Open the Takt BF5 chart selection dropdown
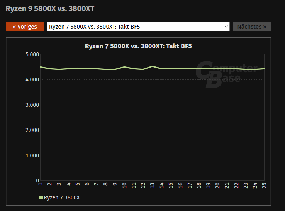The height and width of the screenshot is (211, 285). (x=138, y=27)
